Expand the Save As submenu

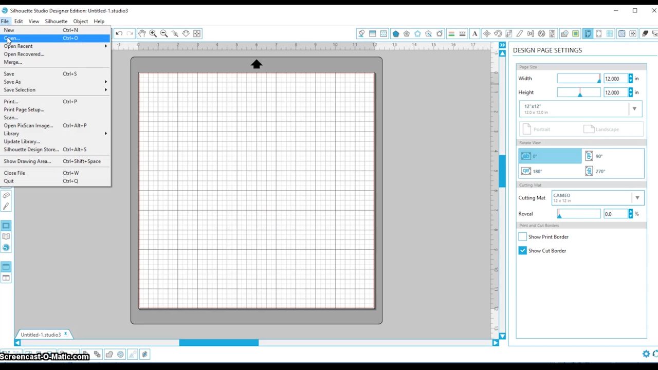(55, 82)
